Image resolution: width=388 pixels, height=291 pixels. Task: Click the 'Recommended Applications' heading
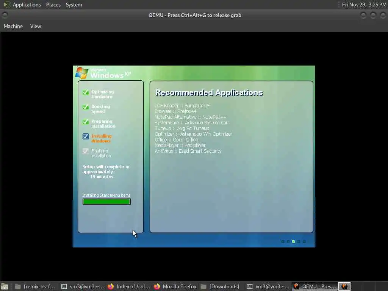209,93
